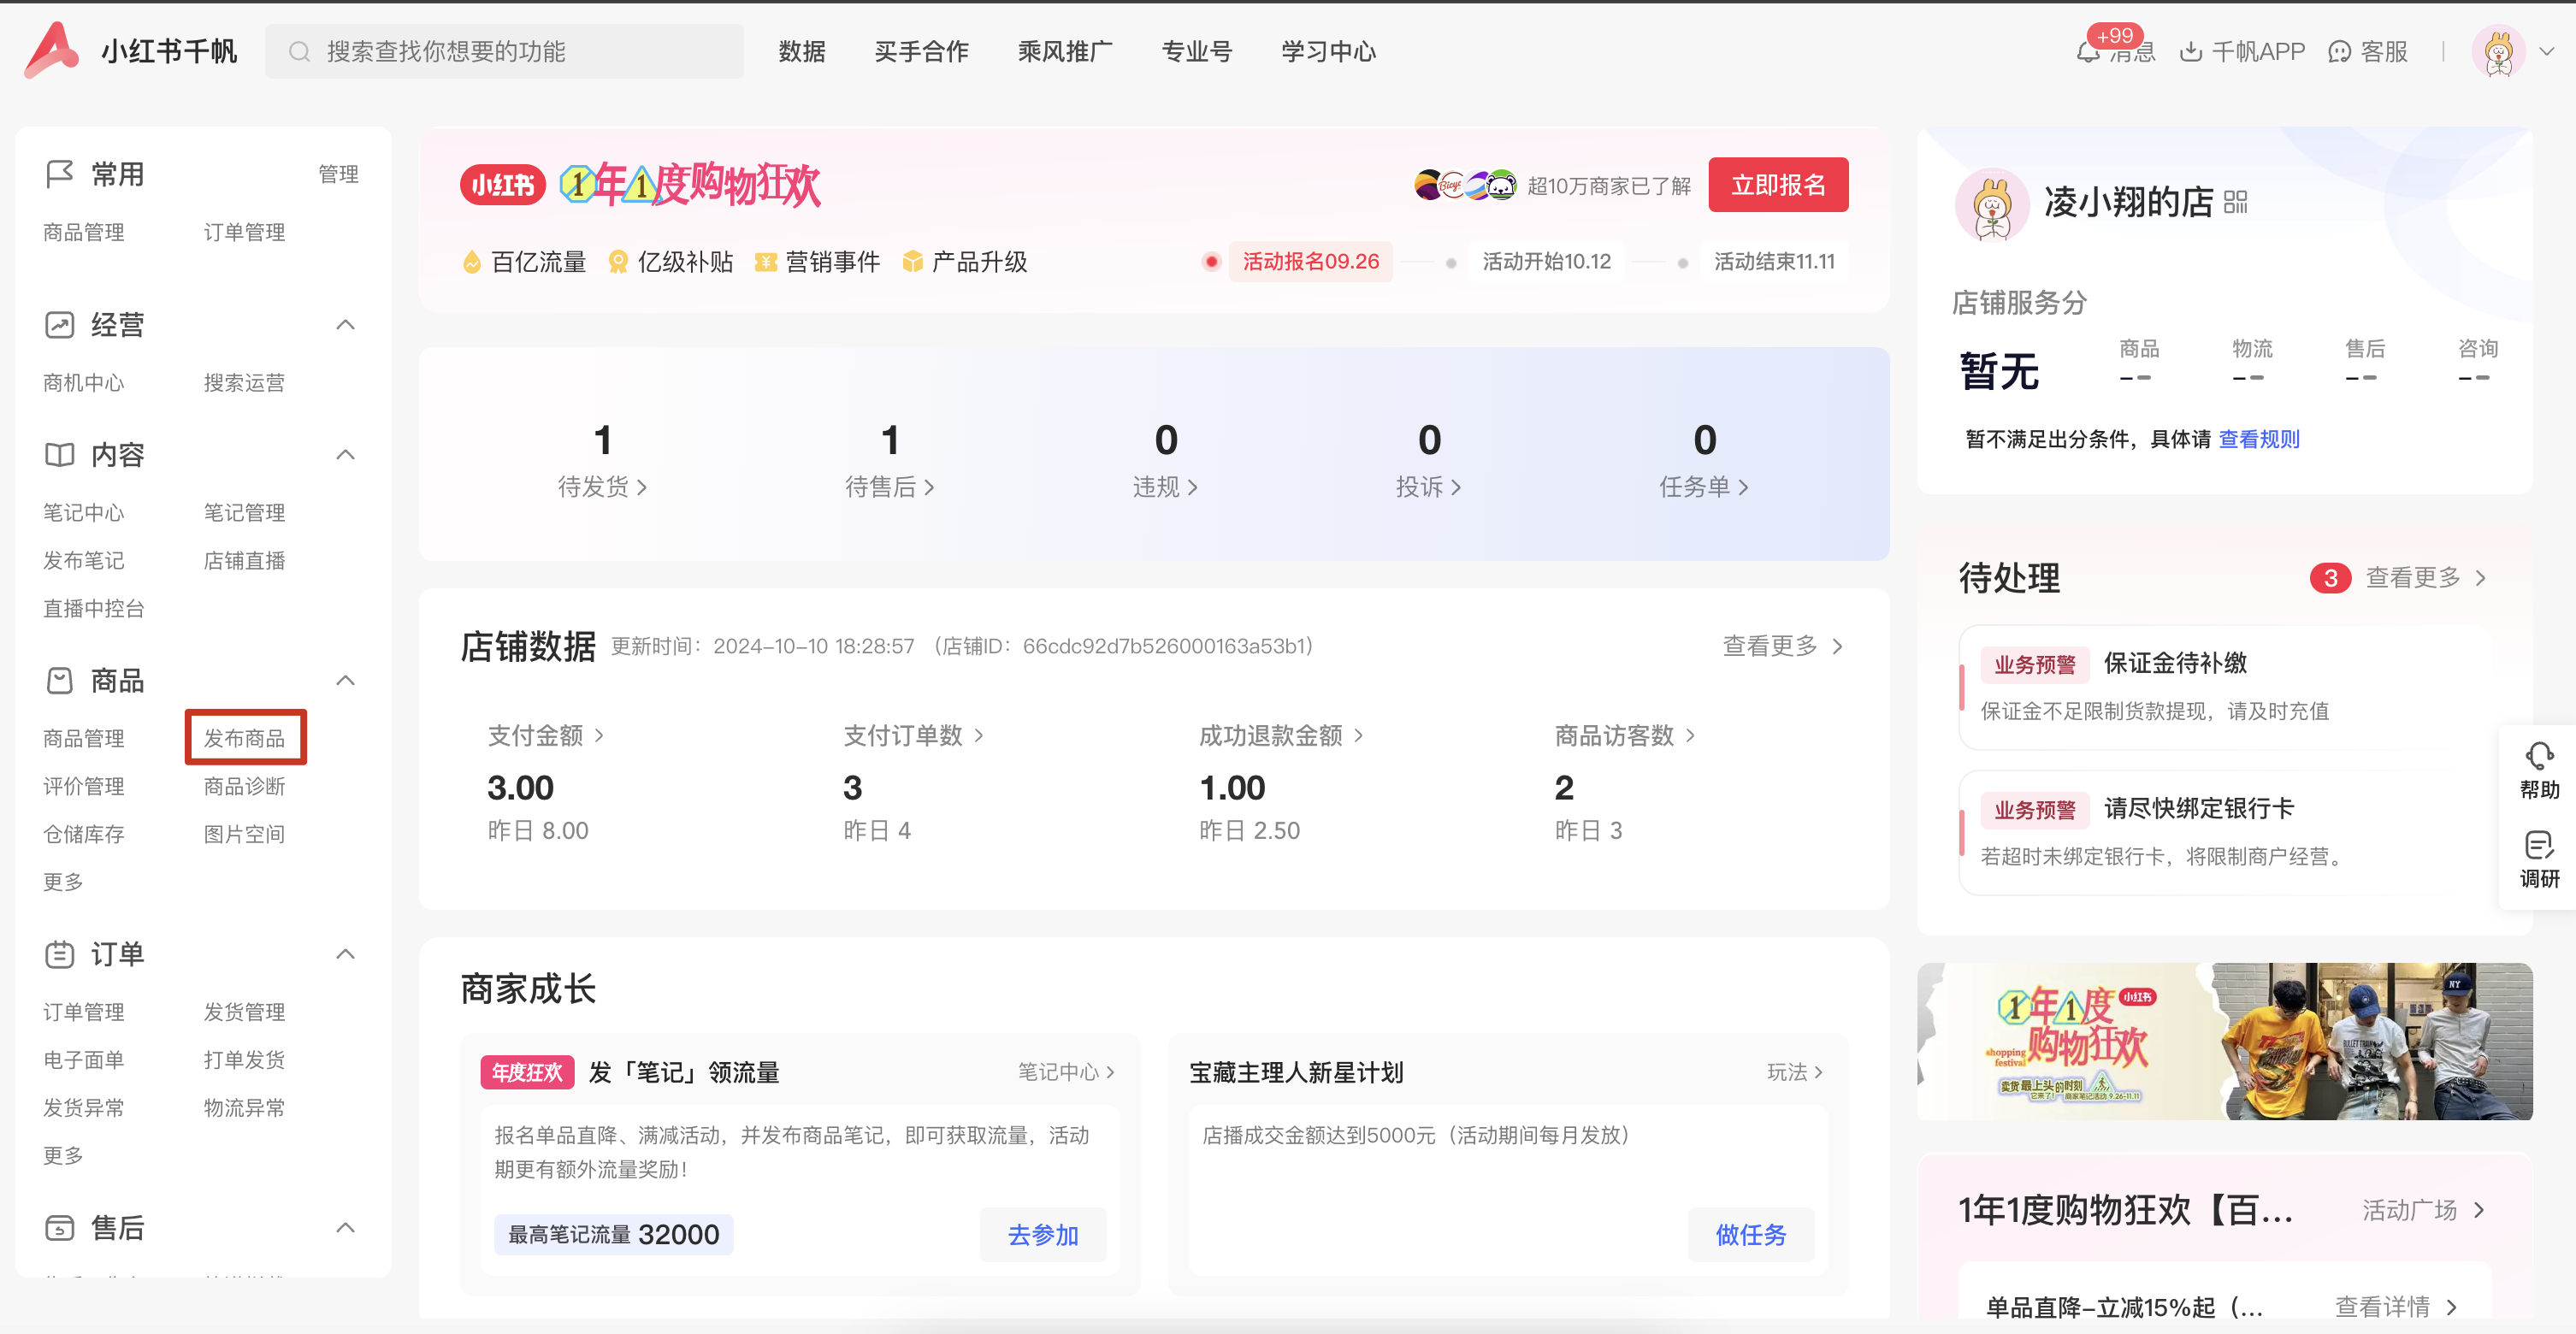Image resolution: width=2576 pixels, height=1334 pixels.
Task: Click 管理 next to 常用
Action: pyautogui.click(x=338, y=174)
